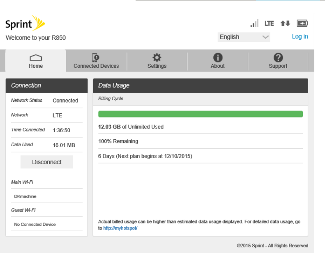The height and width of the screenshot is (253, 325).
Task: Click the 2015 Sprint copyright footer text
Action: [x=272, y=246]
